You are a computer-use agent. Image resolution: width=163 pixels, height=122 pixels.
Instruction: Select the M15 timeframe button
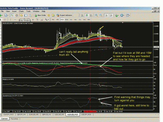point(62,20)
